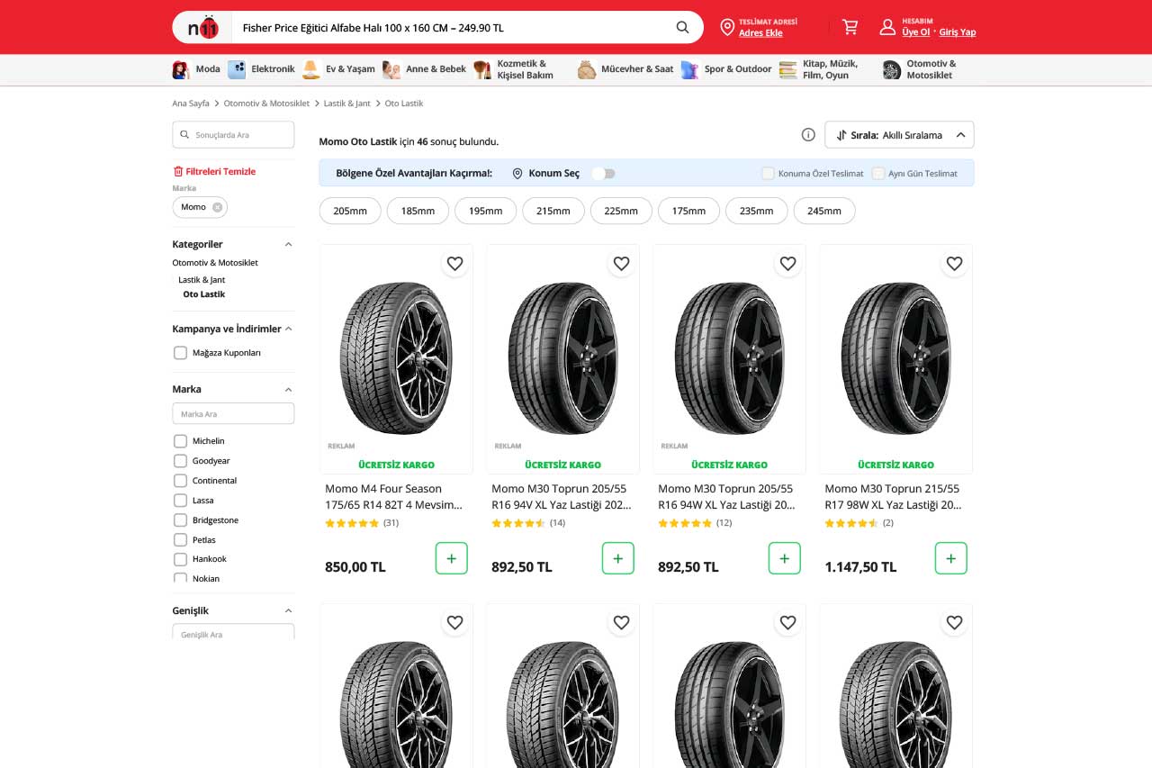The image size is (1152, 768).
Task: Select Michelin brand checkbox
Action: (180, 441)
